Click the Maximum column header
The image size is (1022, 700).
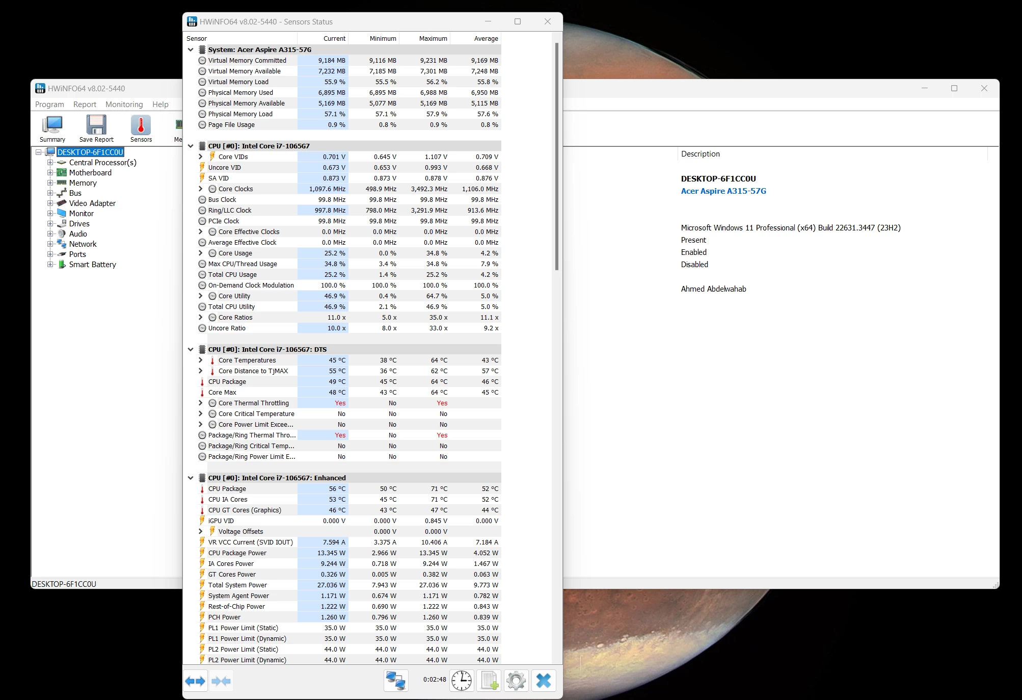point(425,39)
